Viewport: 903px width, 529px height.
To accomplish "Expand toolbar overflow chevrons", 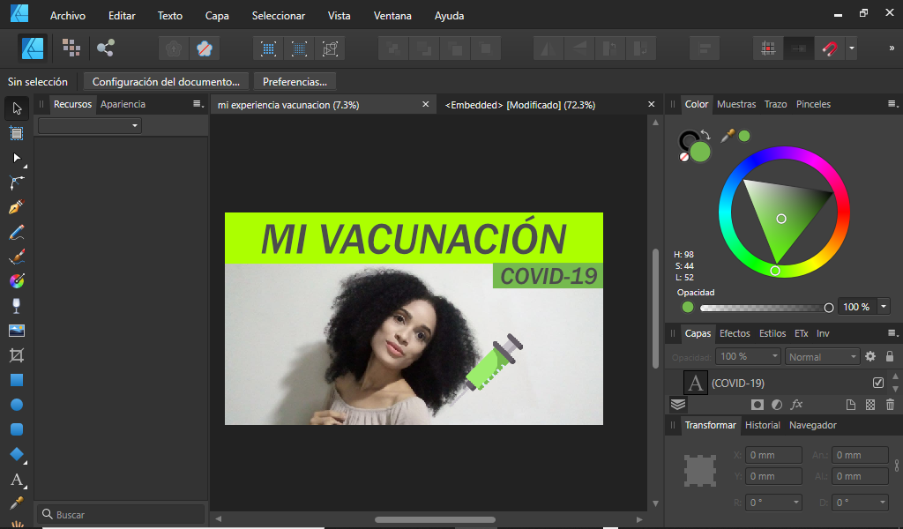I will coord(892,48).
